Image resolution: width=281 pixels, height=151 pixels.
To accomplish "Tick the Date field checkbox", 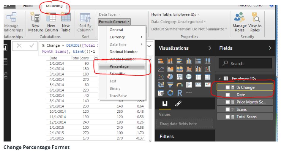I will pyautogui.click(x=228, y=95).
